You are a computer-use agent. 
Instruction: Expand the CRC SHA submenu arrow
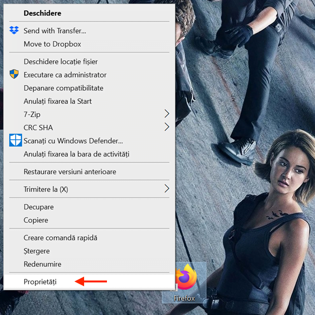[167, 127]
